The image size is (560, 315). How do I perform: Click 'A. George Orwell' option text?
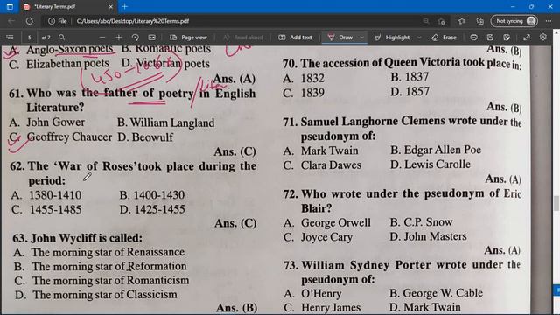(x=326, y=223)
